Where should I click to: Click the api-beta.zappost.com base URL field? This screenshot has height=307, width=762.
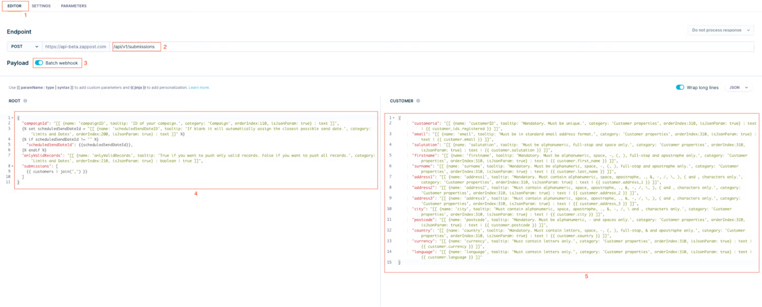(x=75, y=47)
